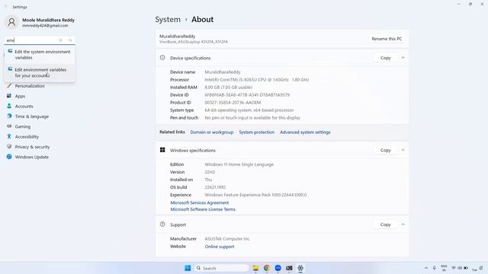
Task: Open the Terminal app from the taskbar
Action: [x=289, y=268]
